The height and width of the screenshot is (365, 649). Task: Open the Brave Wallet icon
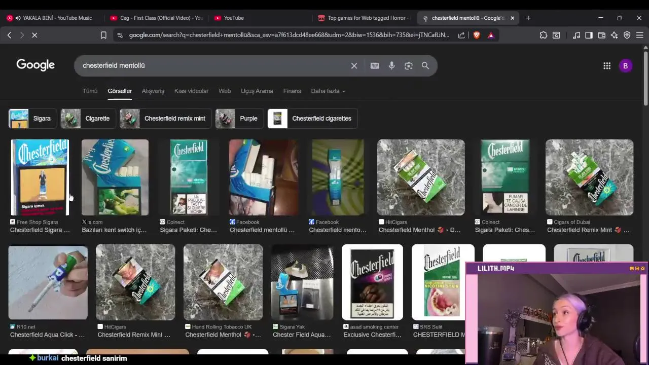[x=602, y=35]
